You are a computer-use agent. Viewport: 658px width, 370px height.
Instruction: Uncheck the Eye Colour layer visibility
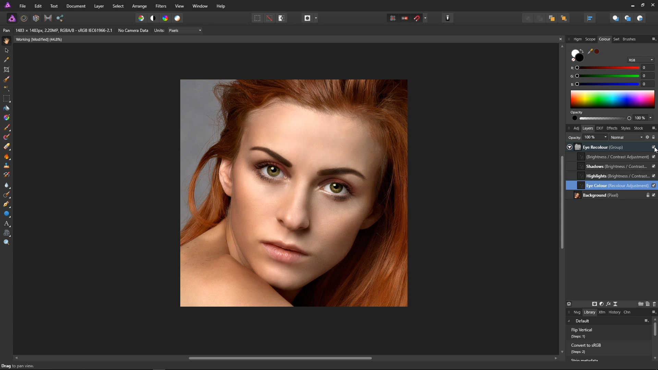(x=654, y=185)
